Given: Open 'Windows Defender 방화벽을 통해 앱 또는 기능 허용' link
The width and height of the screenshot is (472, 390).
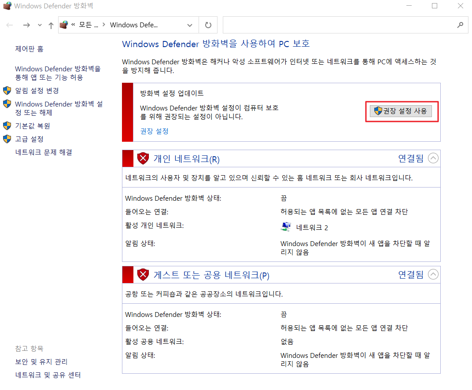Looking at the screenshot, I should (58, 73).
